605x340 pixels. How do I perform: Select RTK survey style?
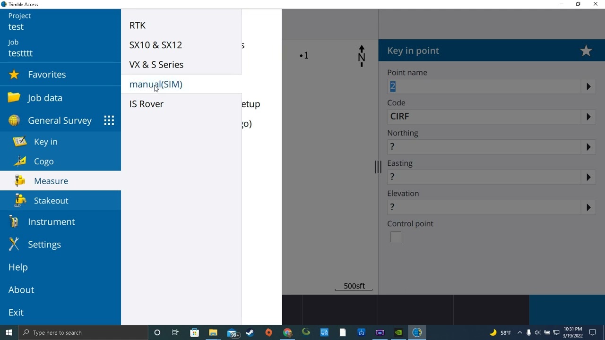pyautogui.click(x=181, y=25)
